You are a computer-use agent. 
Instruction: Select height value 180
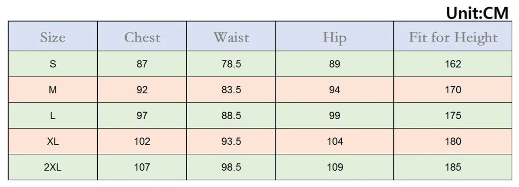[x=453, y=141]
